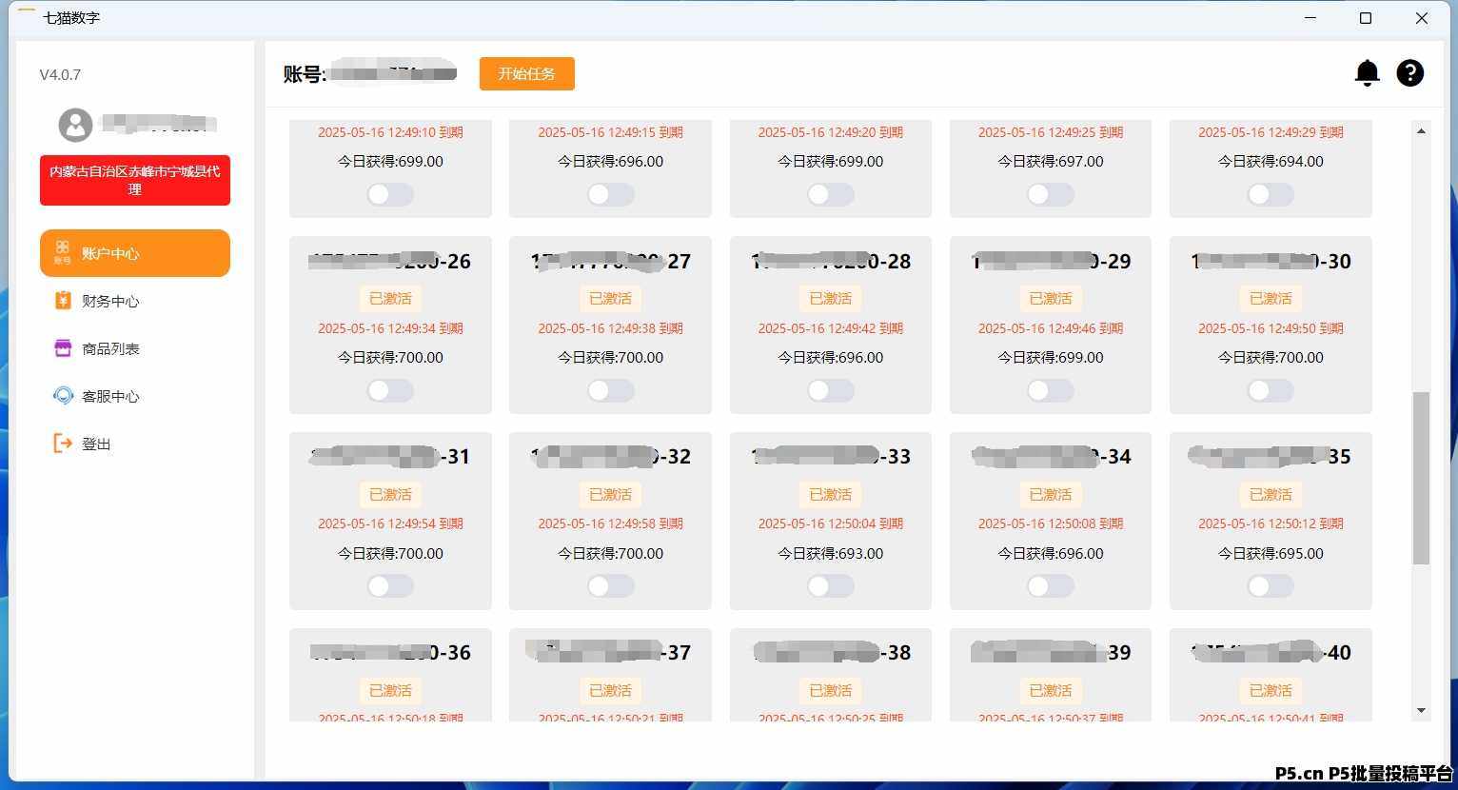Click the scrollbar down arrow
This screenshot has width=1458, height=790.
pos(1421,710)
